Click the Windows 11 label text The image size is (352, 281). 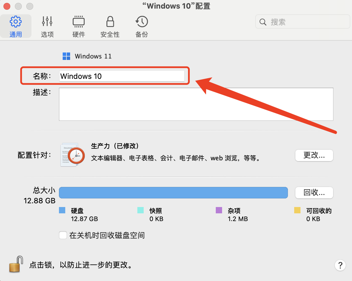pyautogui.click(x=93, y=56)
